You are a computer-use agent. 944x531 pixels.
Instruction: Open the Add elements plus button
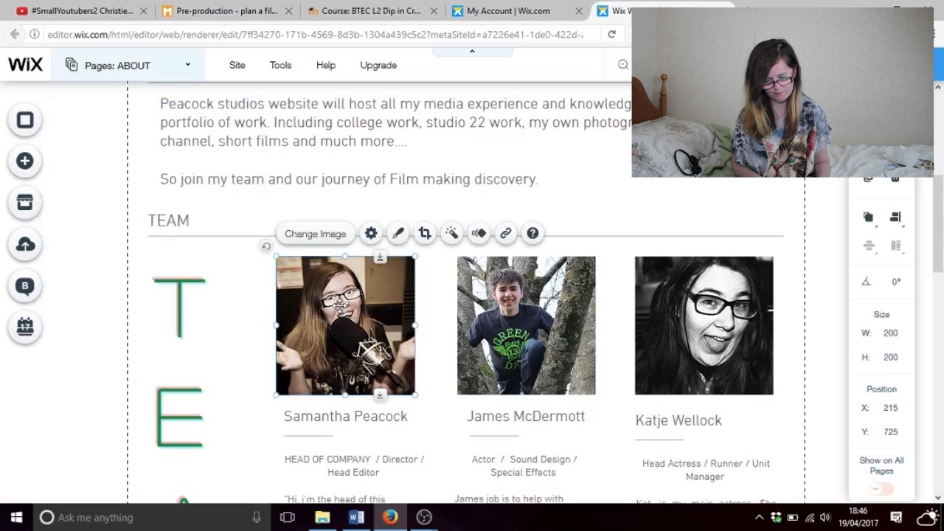[x=25, y=161]
